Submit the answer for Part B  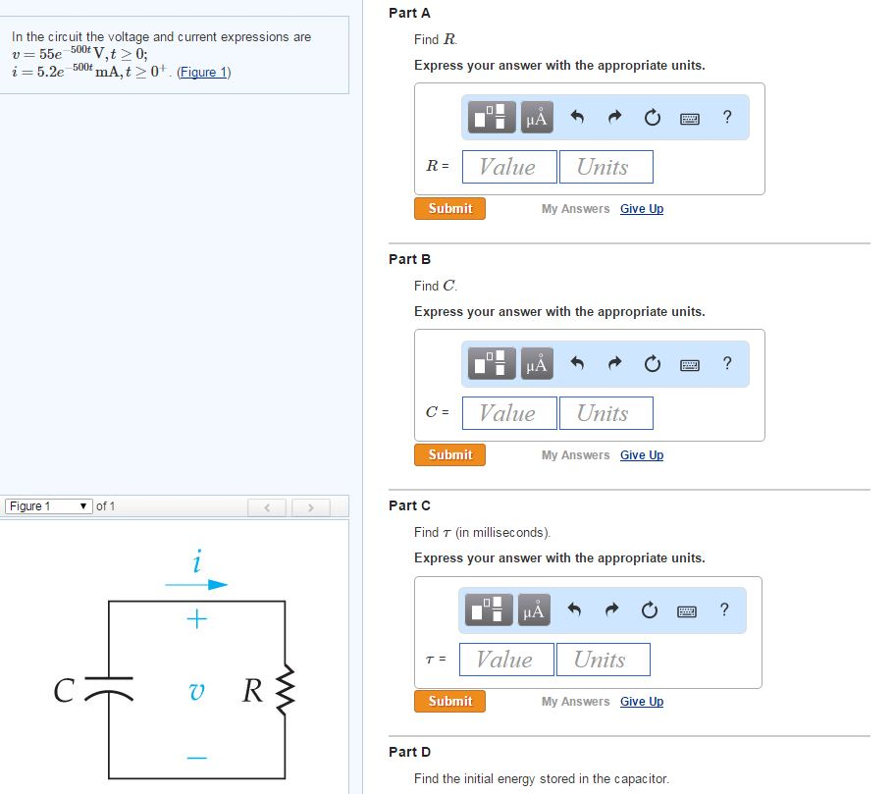[x=449, y=454]
